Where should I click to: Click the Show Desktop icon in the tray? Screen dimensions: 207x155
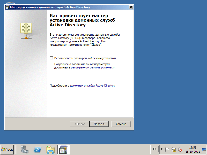[x=204, y=150]
